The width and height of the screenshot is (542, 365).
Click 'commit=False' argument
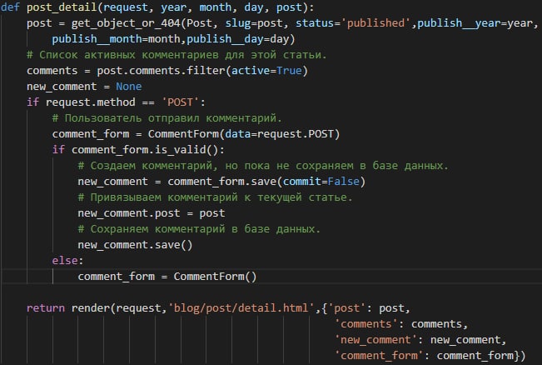tap(321, 182)
